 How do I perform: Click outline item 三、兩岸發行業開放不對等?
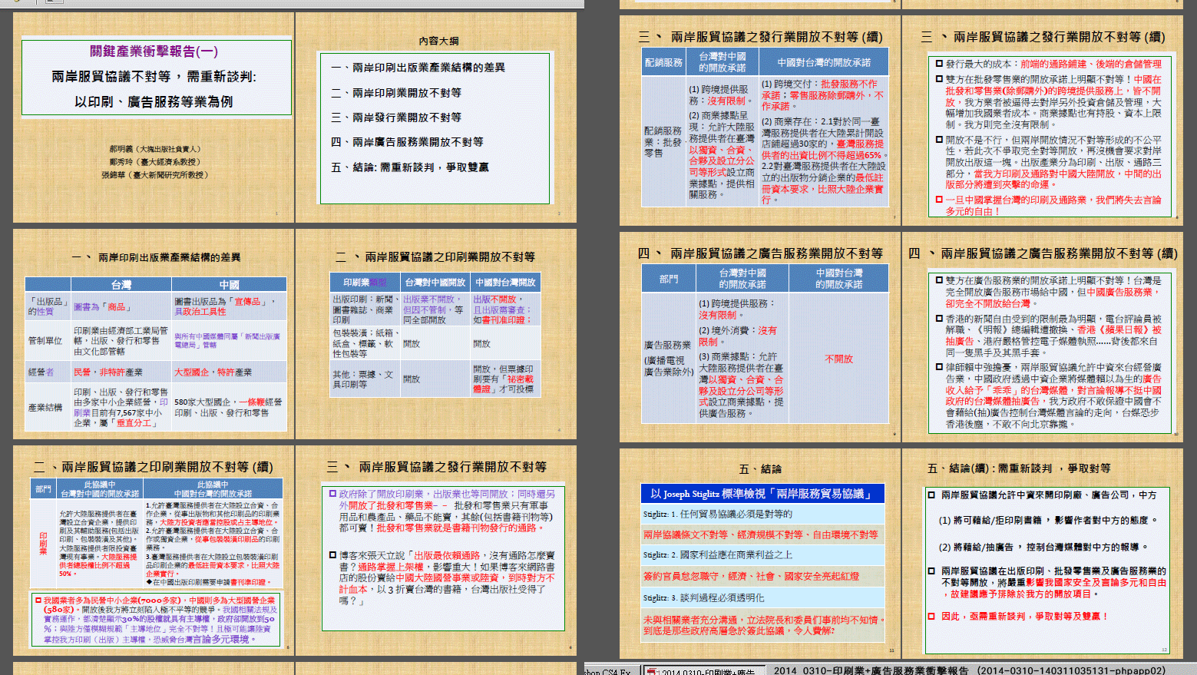396,117
